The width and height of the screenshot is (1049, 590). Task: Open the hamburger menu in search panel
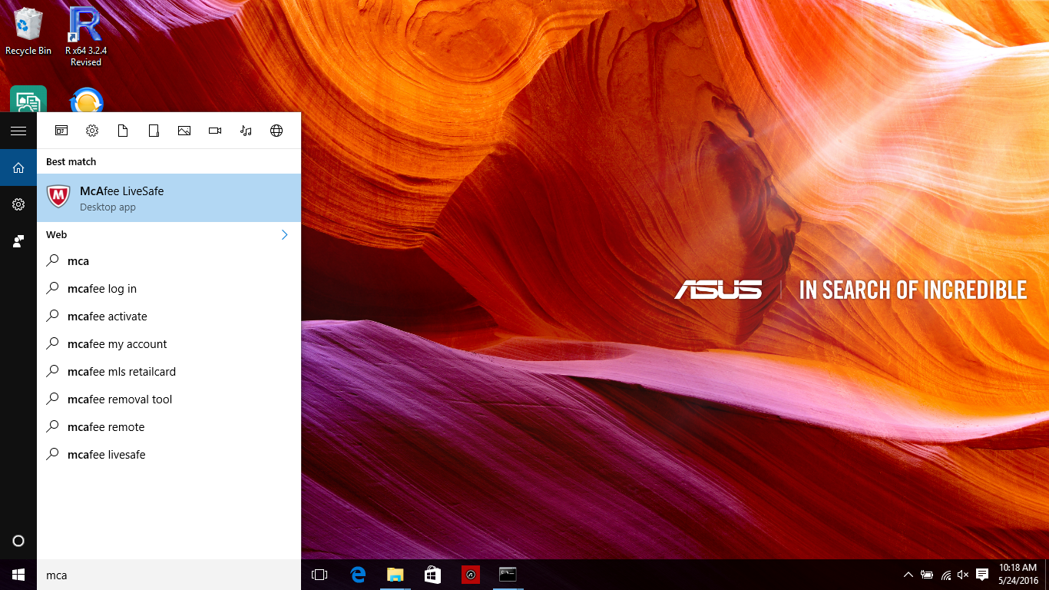click(x=18, y=131)
